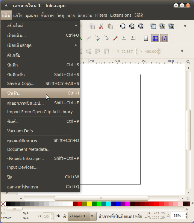This screenshot has height=223, width=194.
Task: Click the opacity O: field
Action: point(46,216)
